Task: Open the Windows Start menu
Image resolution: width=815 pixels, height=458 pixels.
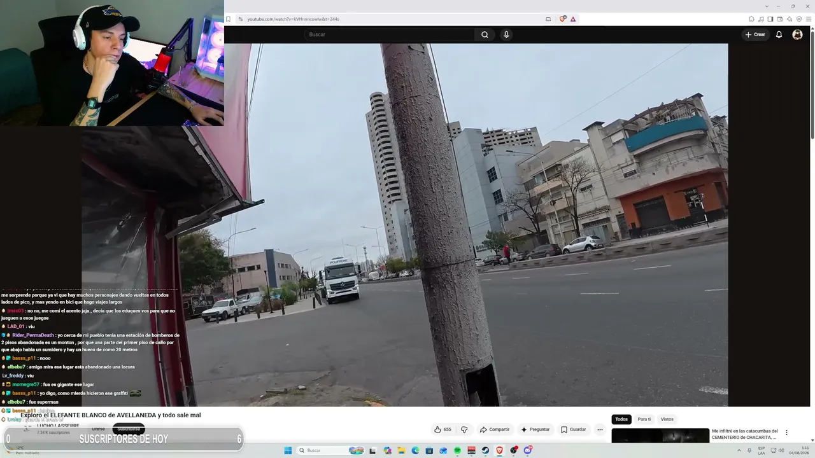Action: pyautogui.click(x=288, y=450)
